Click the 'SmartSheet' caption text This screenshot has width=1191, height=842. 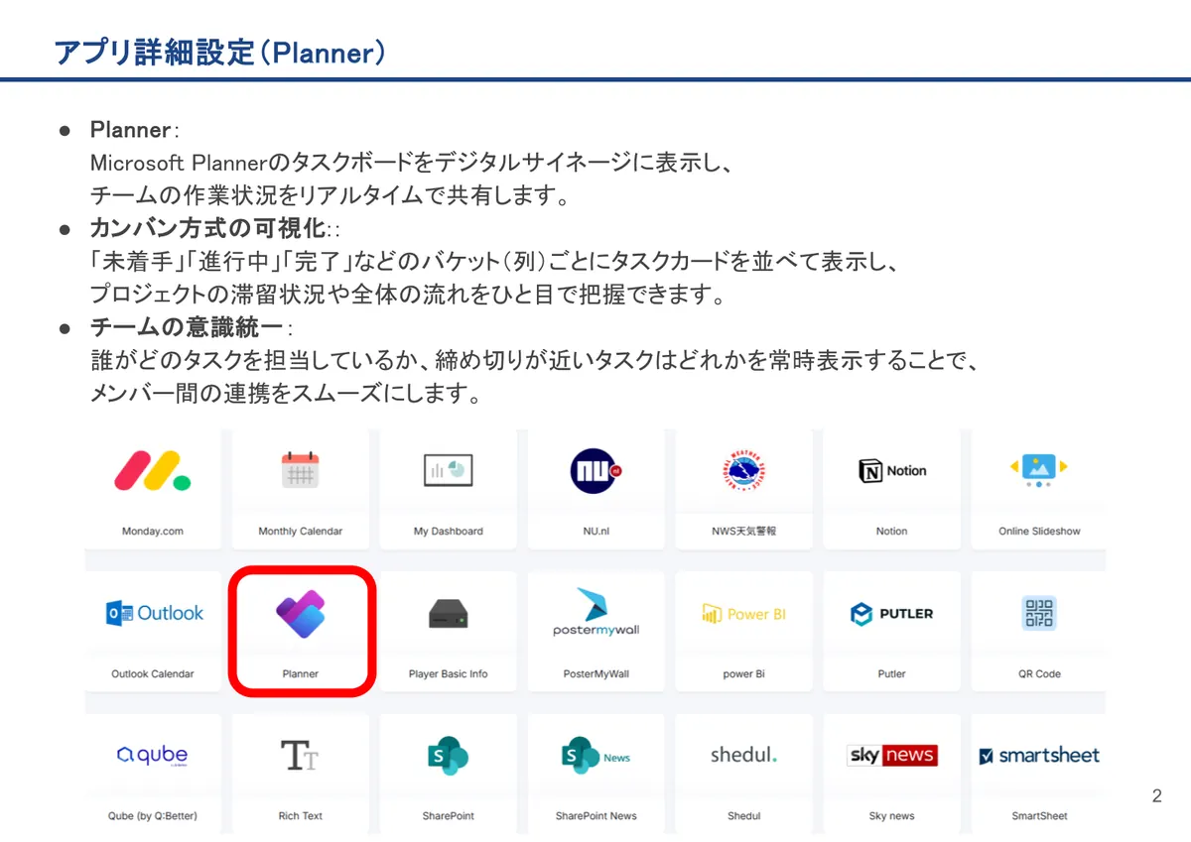click(1039, 816)
